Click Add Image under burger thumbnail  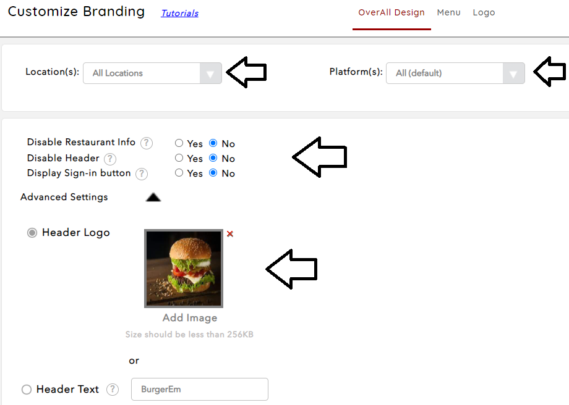coord(190,318)
